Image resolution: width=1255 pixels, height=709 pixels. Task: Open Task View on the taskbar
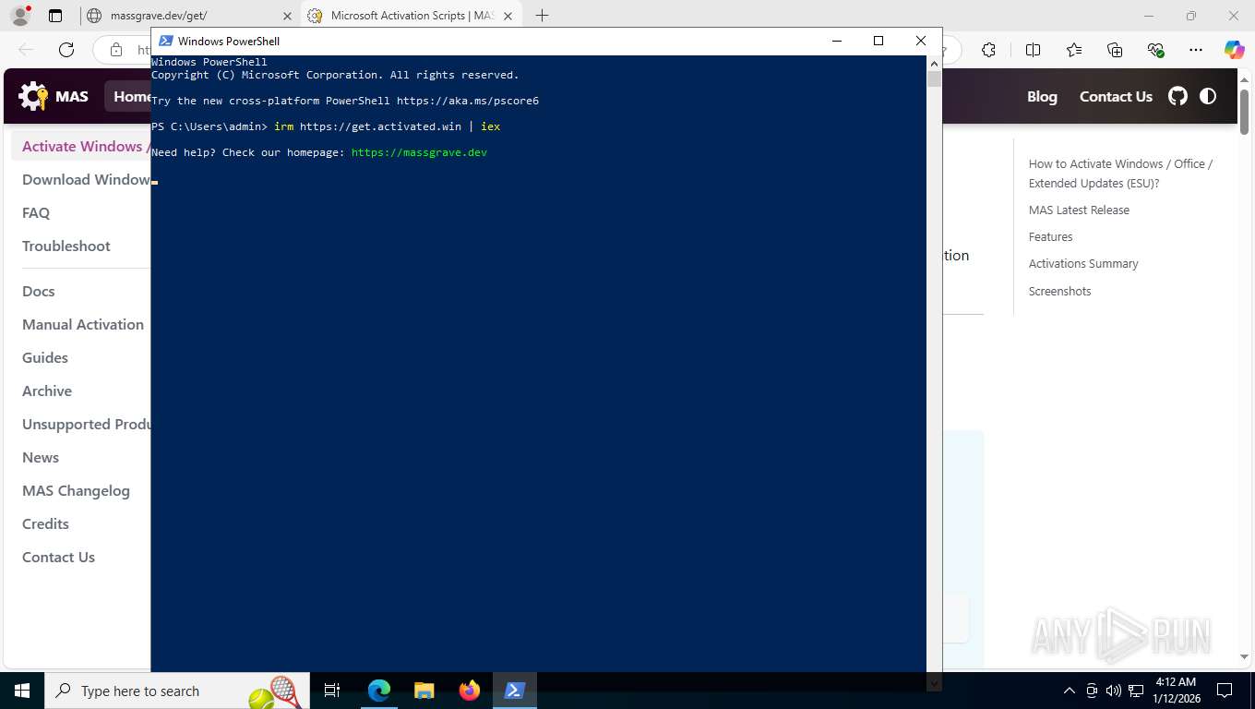332,691
